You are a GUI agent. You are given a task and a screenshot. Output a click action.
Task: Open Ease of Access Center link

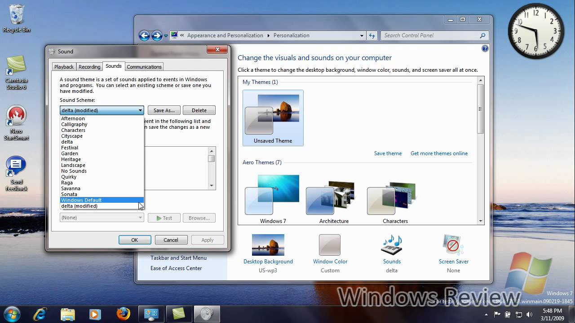pos(176,268)
